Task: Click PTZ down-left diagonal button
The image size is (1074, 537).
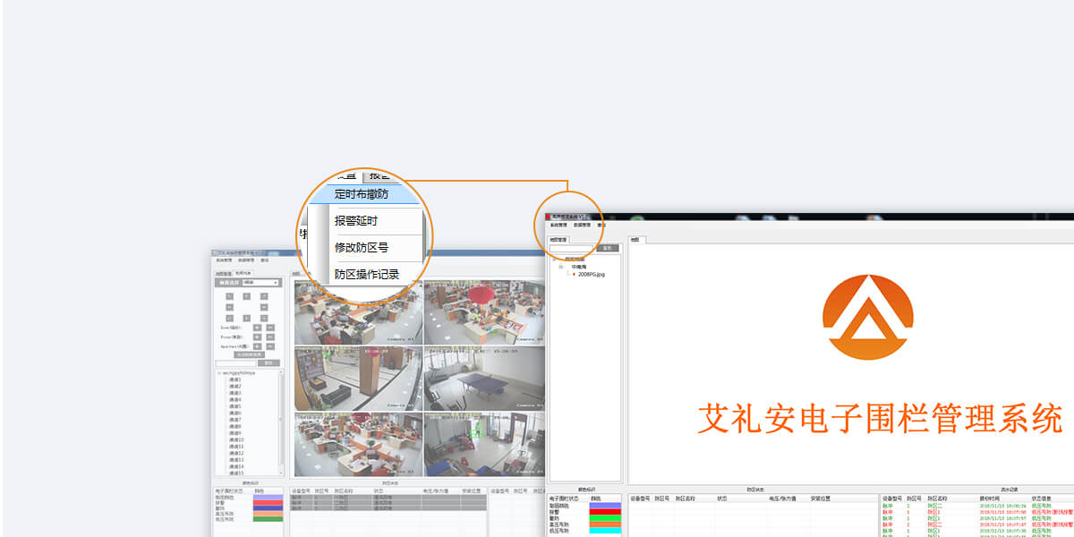Action: (x=229, y=318)
